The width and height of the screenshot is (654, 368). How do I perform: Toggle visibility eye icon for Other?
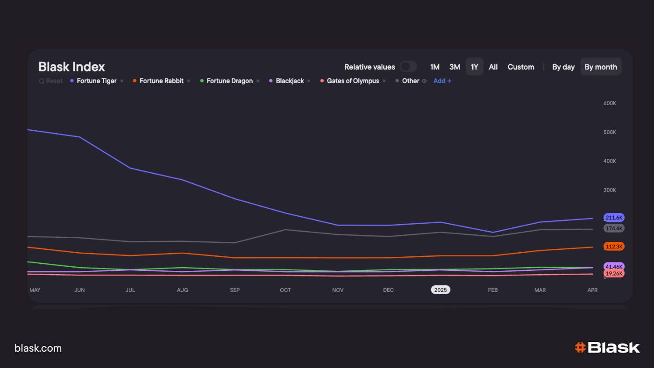(x=424, y=81)
